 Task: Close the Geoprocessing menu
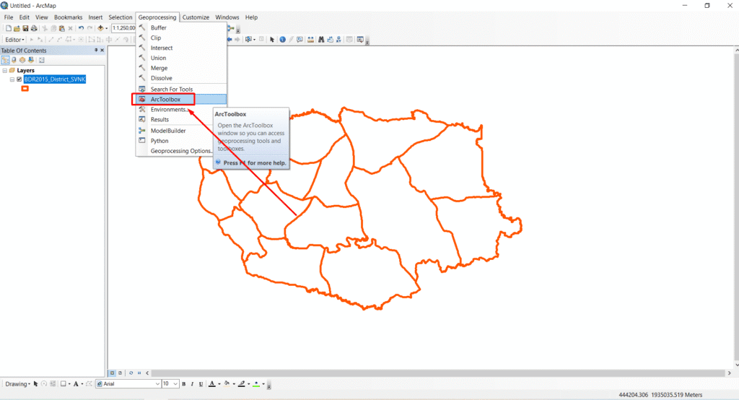(x=157, y=17)
